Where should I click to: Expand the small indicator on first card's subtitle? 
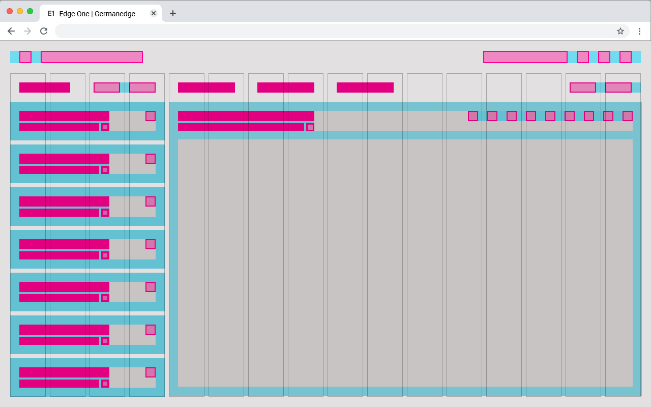pyautogui.click(x=105, y=127)
